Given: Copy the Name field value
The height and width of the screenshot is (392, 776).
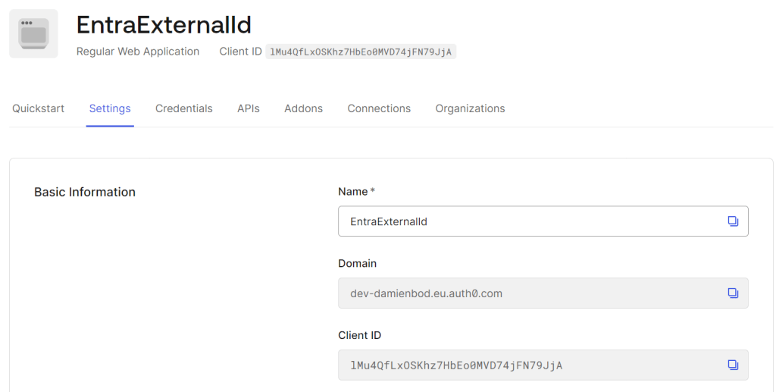Looking at the screenshot, I should [732, 221].
